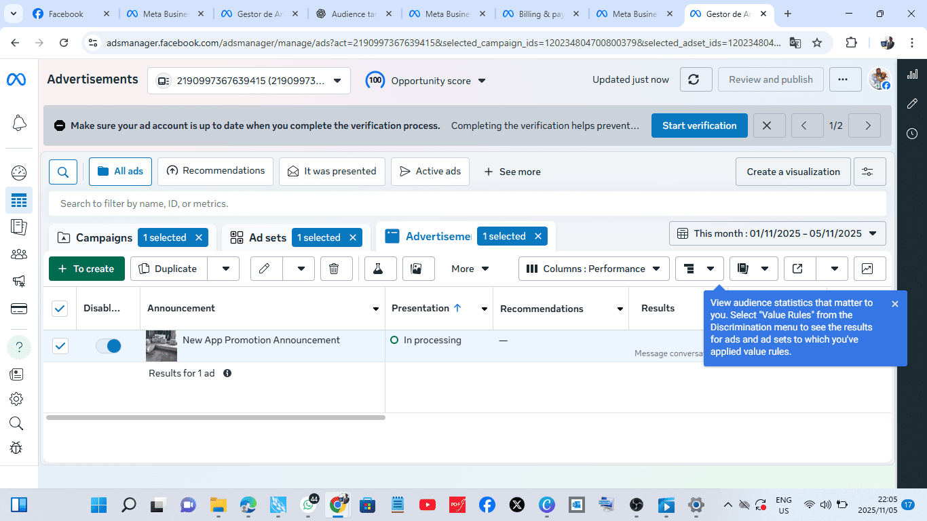Open the Audiences people icon in sidebar
Viewport: 927px width, 521px height.
click(x=19, y=254)
